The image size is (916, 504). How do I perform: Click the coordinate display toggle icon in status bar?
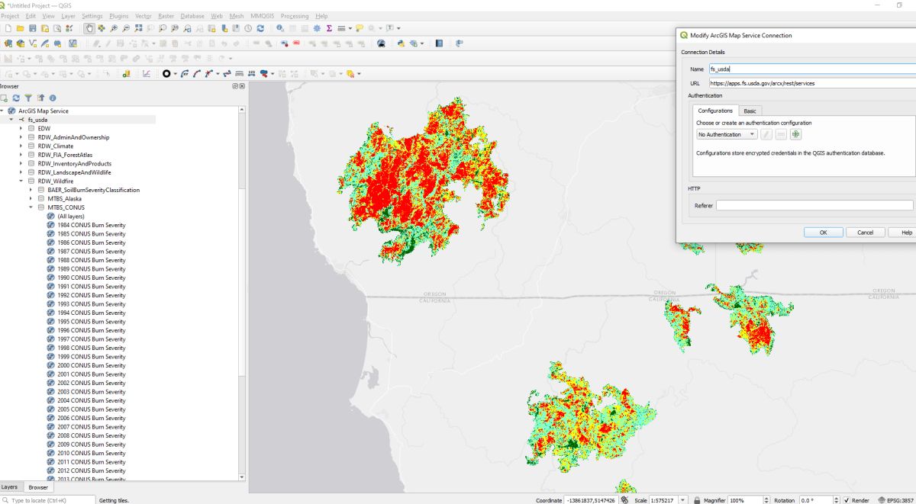[x=624, y=499]
